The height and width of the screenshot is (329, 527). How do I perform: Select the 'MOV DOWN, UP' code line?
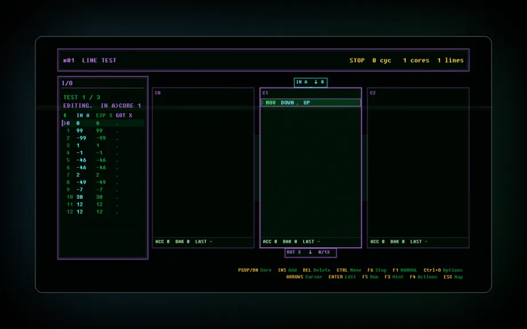(310, 103)
